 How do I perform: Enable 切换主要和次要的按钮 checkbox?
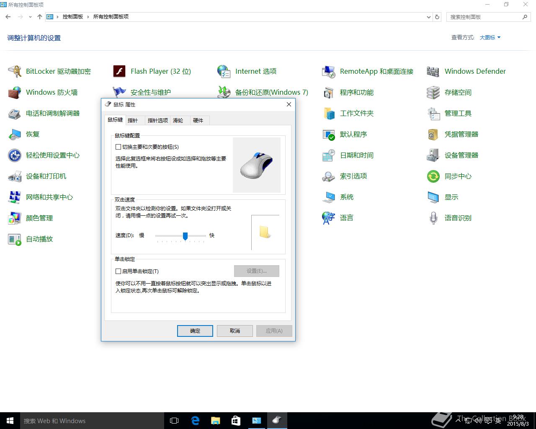119,147
